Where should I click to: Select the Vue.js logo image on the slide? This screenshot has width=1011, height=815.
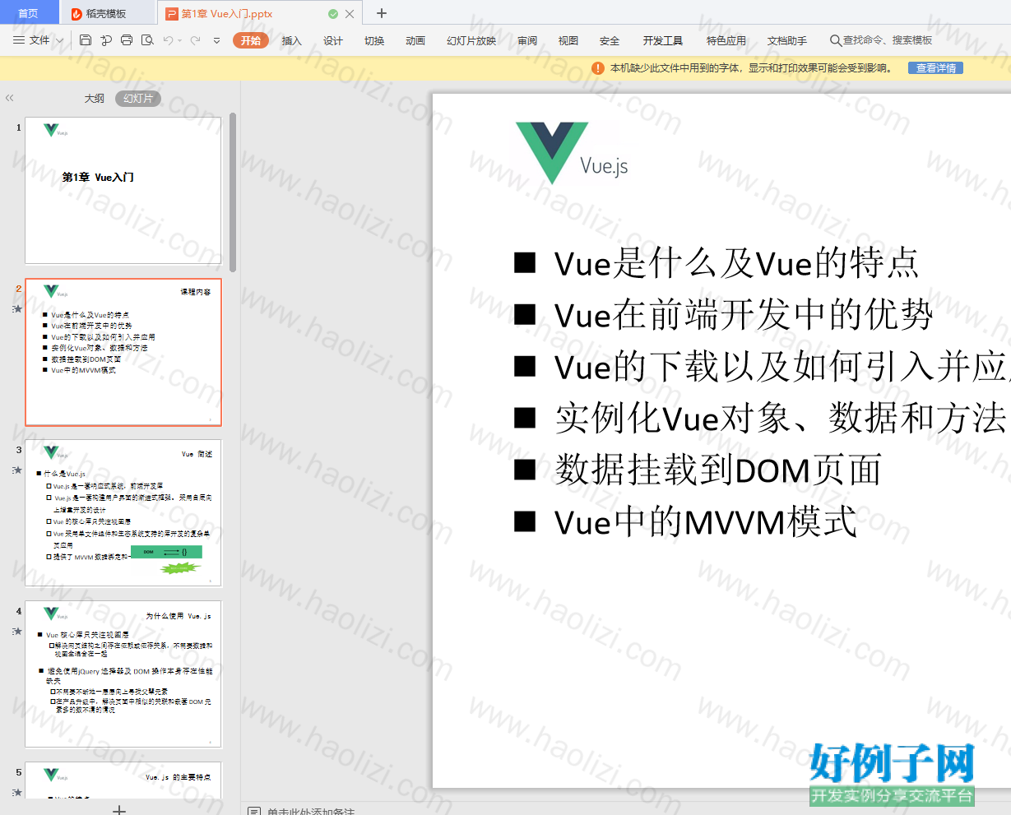(x=572, y=153)
